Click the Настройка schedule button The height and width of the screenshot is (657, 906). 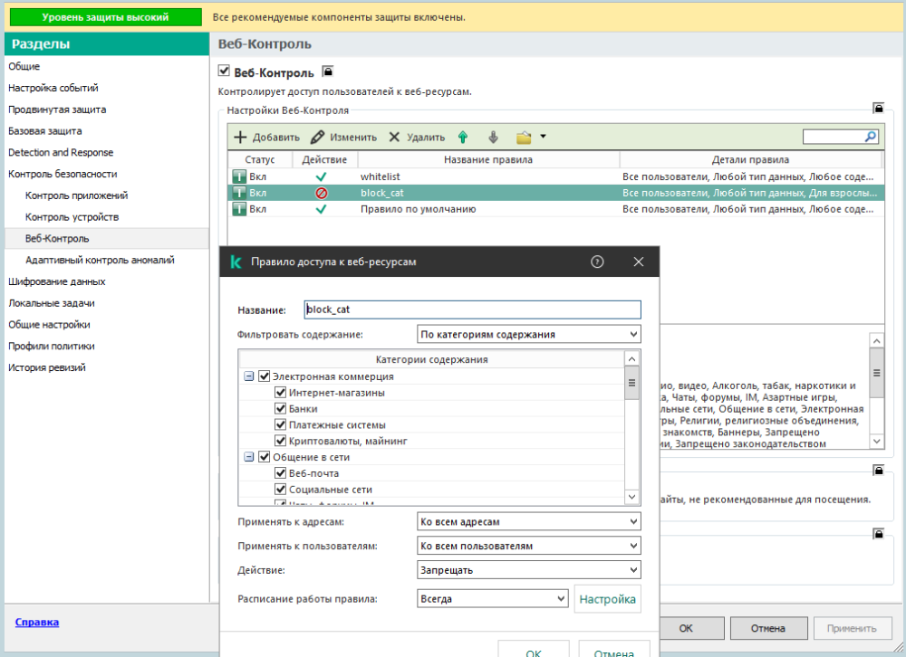point(607,599)
